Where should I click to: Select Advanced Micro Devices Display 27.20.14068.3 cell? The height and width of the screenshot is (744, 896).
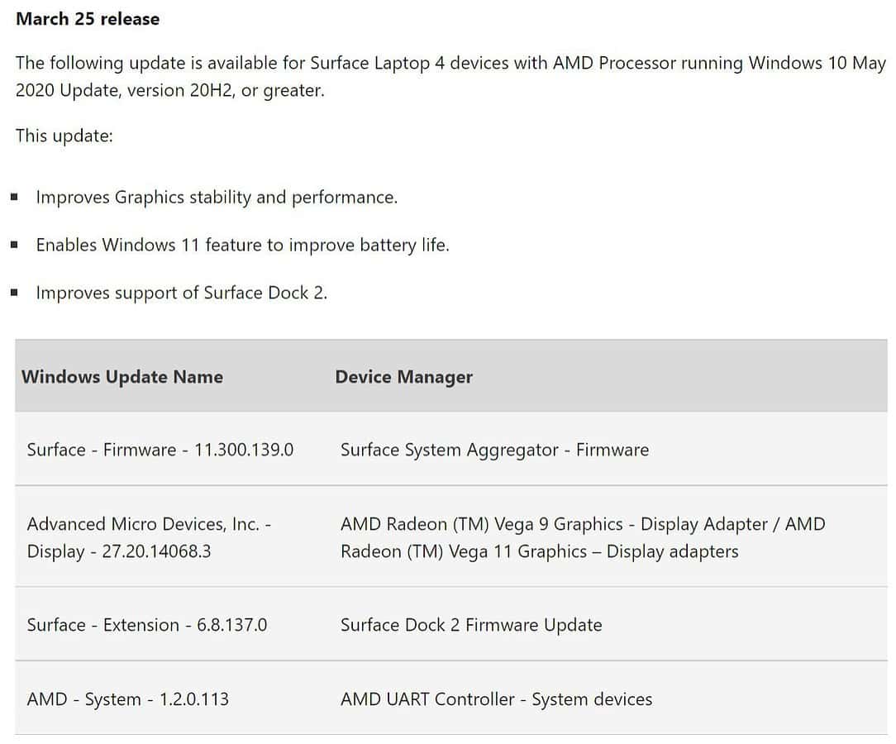click(149, 537)
